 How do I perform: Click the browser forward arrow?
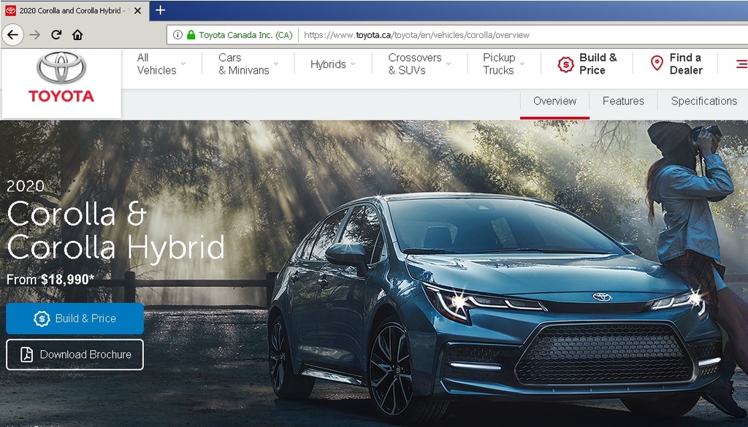[35, 35]
